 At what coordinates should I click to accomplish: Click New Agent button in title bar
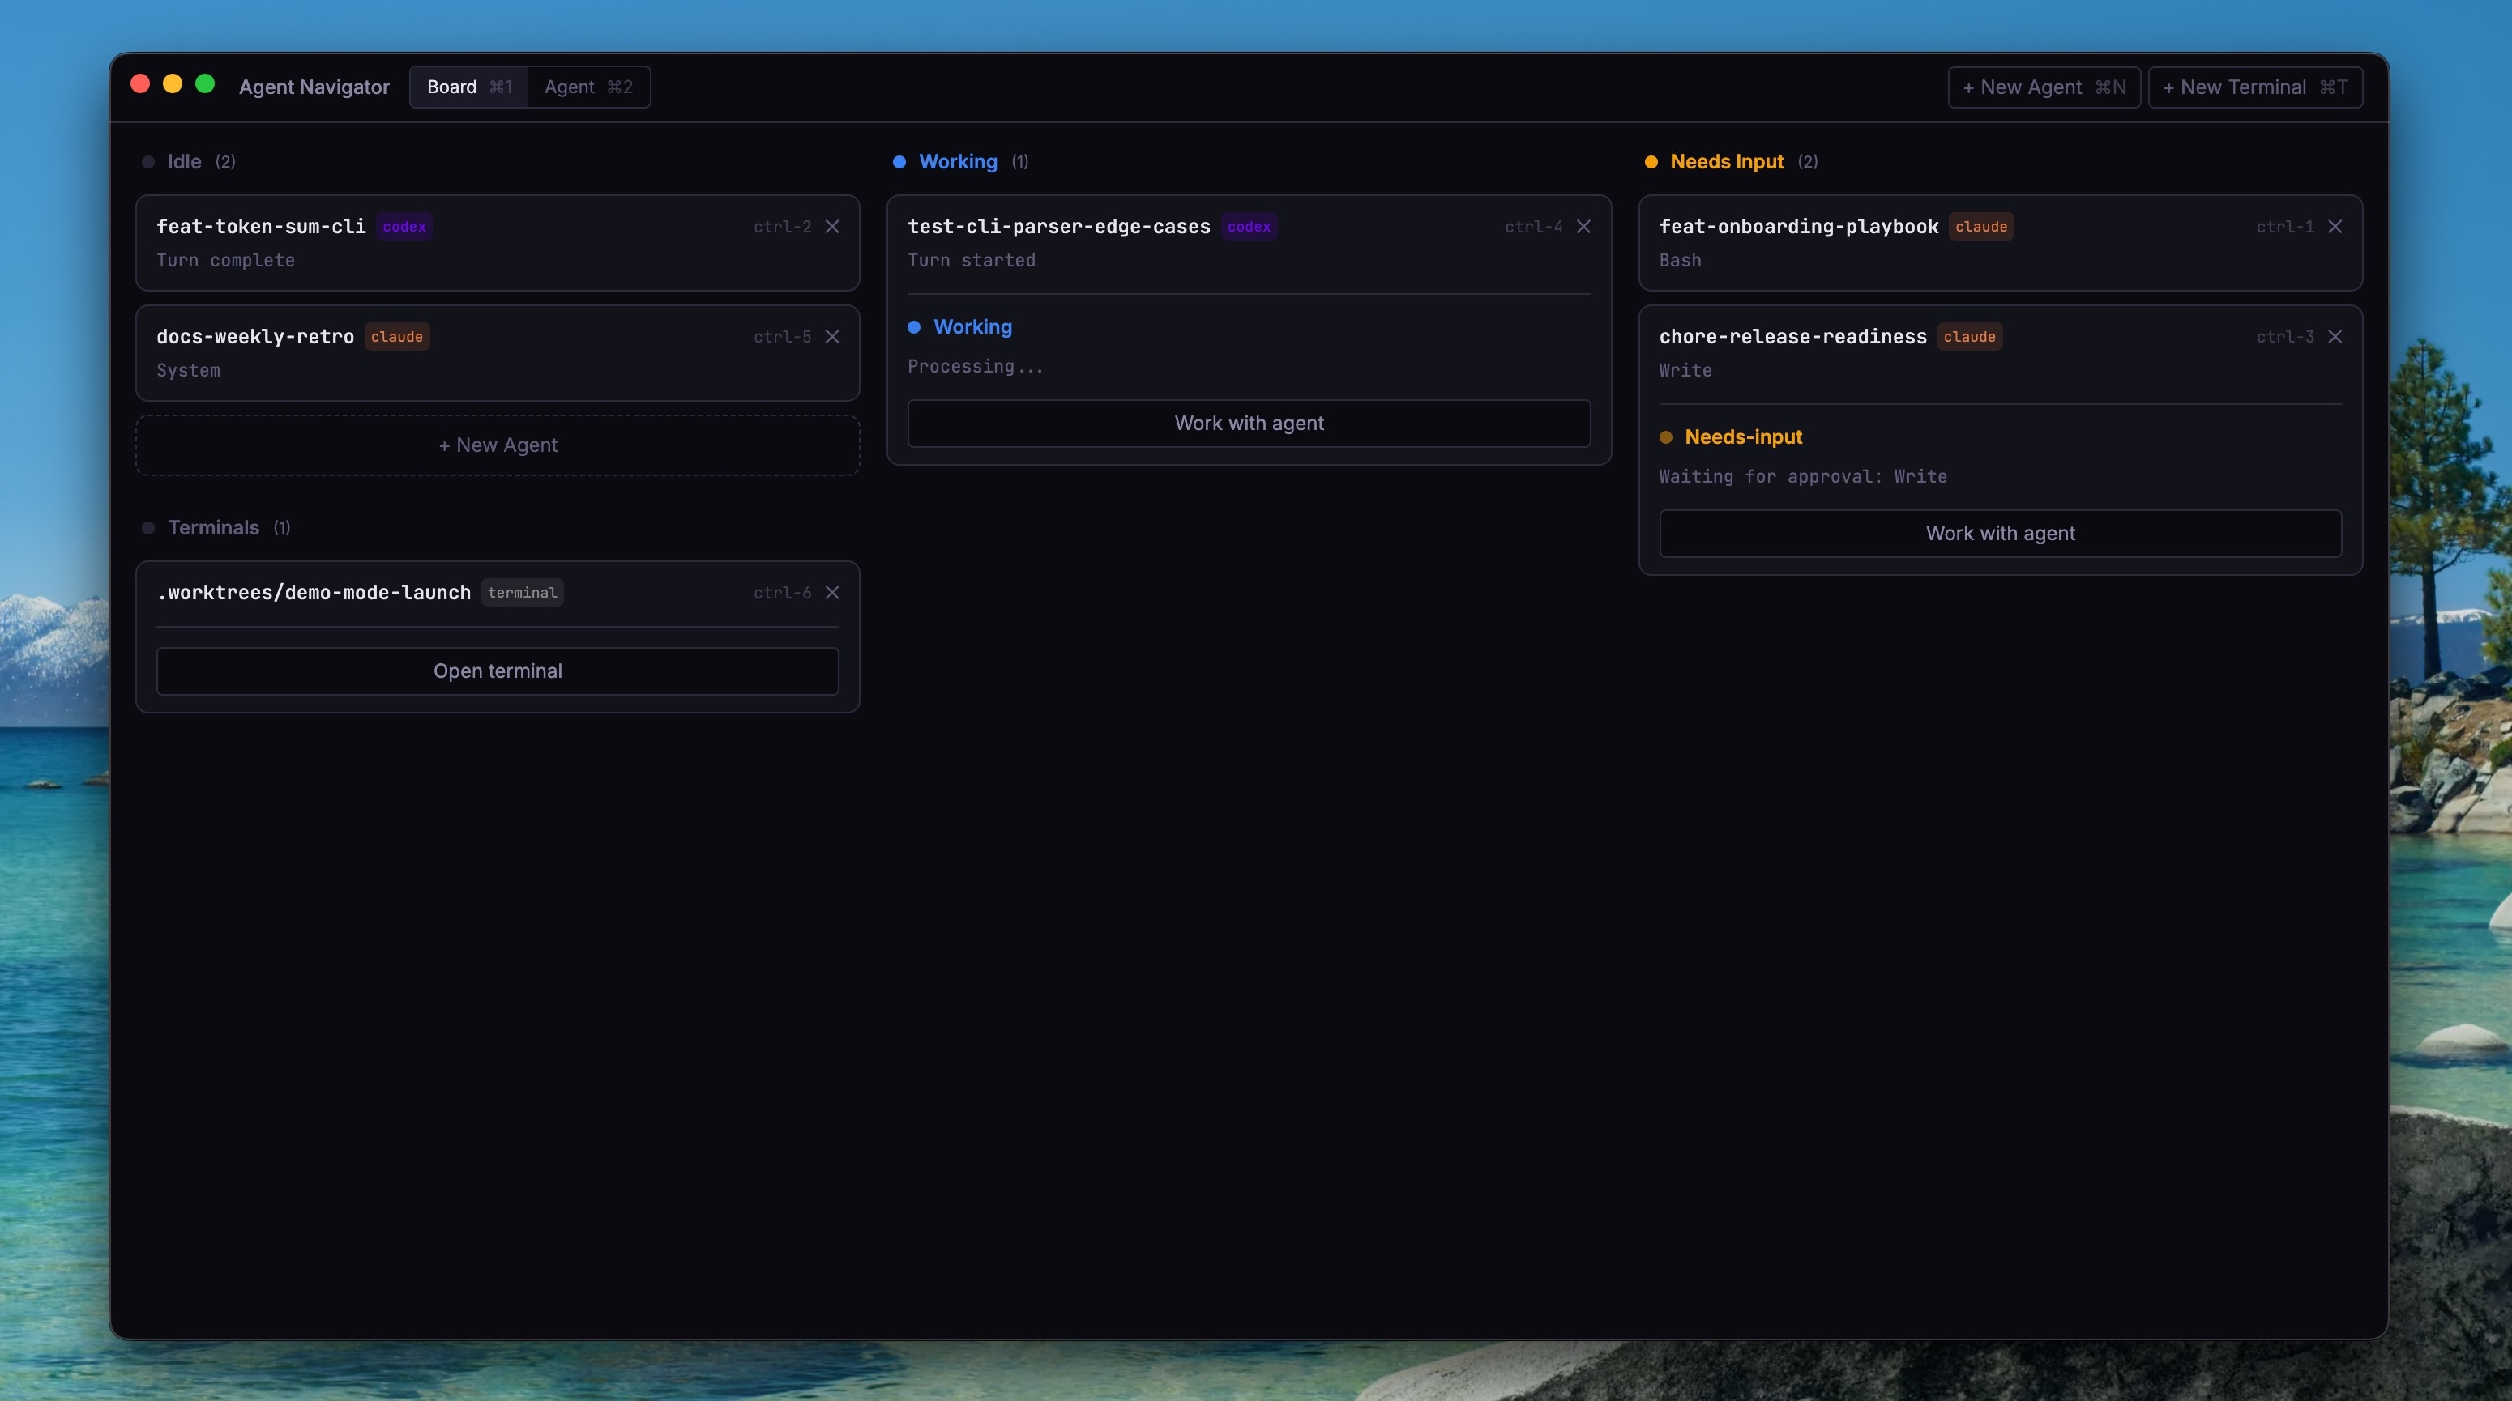tap(2043, 87)
